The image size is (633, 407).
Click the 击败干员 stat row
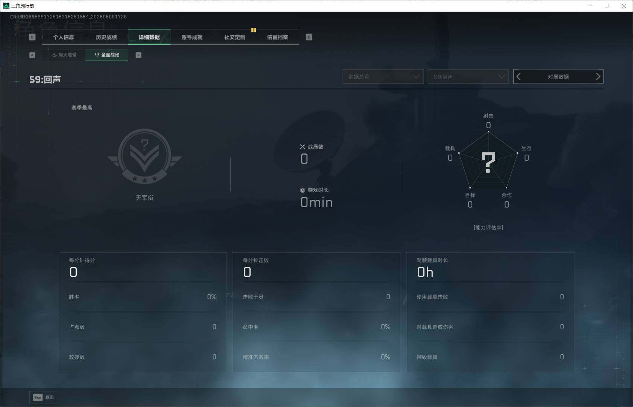click(316, 297)
